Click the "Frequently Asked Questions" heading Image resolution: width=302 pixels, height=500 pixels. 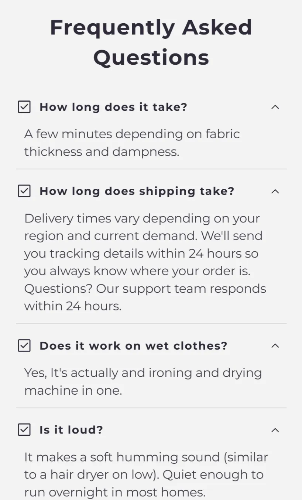151,42
